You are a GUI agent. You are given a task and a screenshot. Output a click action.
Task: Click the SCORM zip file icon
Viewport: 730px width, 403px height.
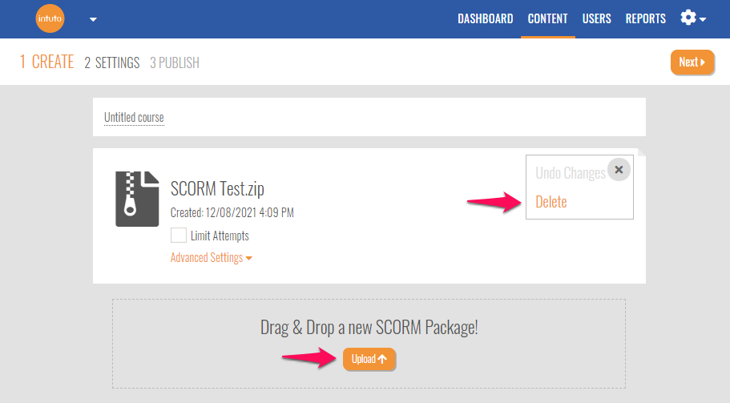click(x=137, y=199)
